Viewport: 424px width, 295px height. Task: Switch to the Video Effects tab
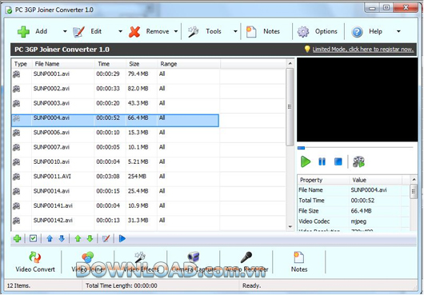coord(141,262)
